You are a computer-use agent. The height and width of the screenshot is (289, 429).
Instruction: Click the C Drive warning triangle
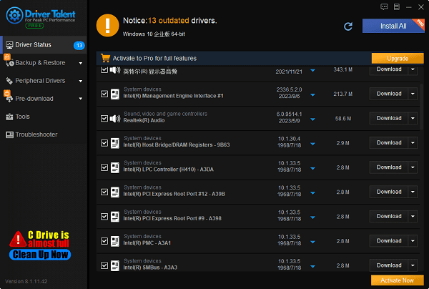(x=18, y=239)
